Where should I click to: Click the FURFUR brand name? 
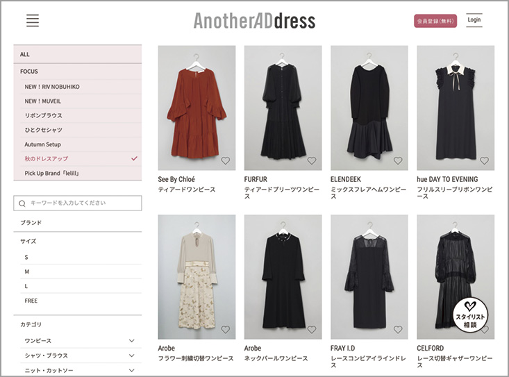[x=256, y=179]
